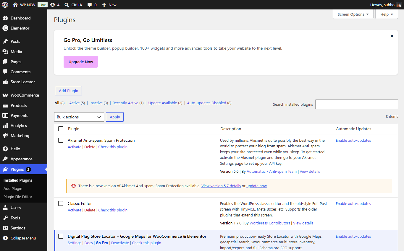Viewport: 404px width, 251px height.
Task: Click the Media icon in sidebar
Action: point(5,52)
